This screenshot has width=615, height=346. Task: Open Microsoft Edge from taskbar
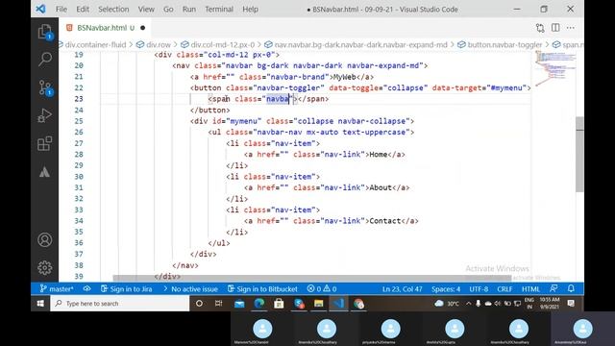[258, 304]
